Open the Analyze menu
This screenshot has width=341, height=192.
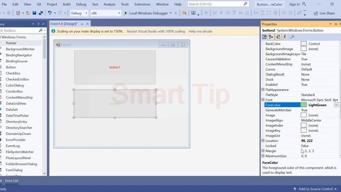tap(109, 4)
